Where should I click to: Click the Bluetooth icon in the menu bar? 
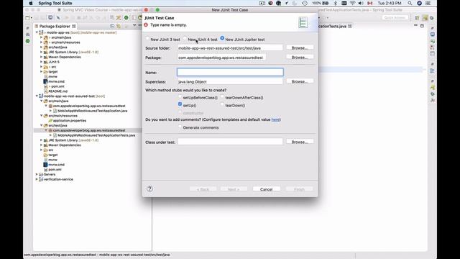[336, 3]
